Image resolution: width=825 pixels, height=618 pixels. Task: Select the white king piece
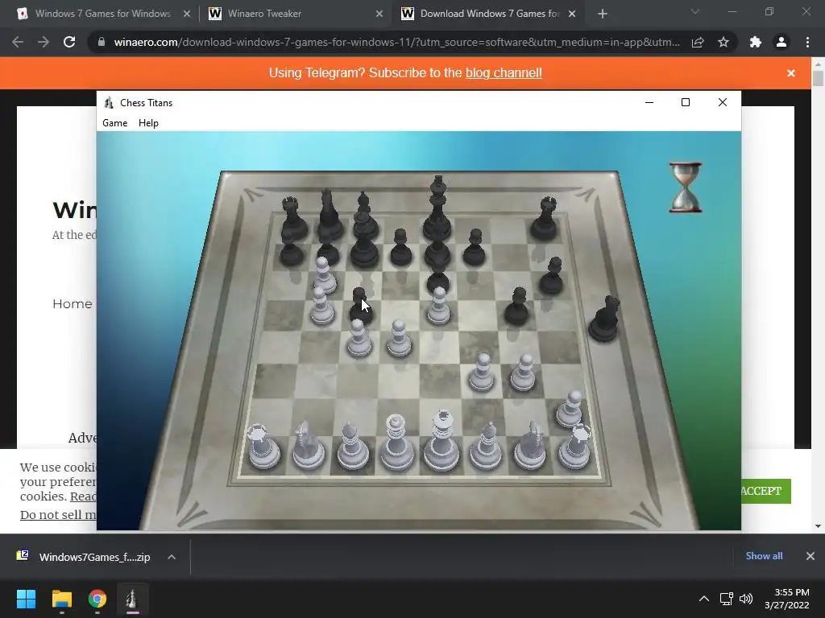(x=442, y=442)
